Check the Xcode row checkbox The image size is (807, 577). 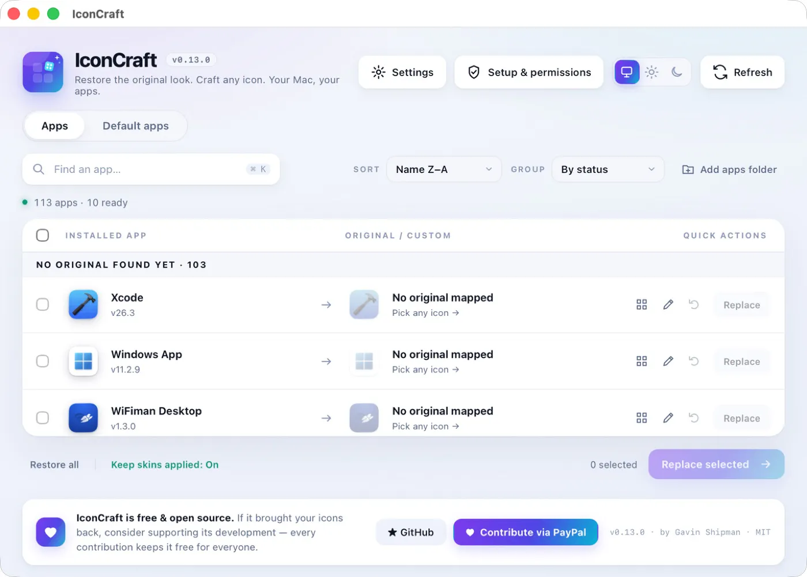[43, 304]
